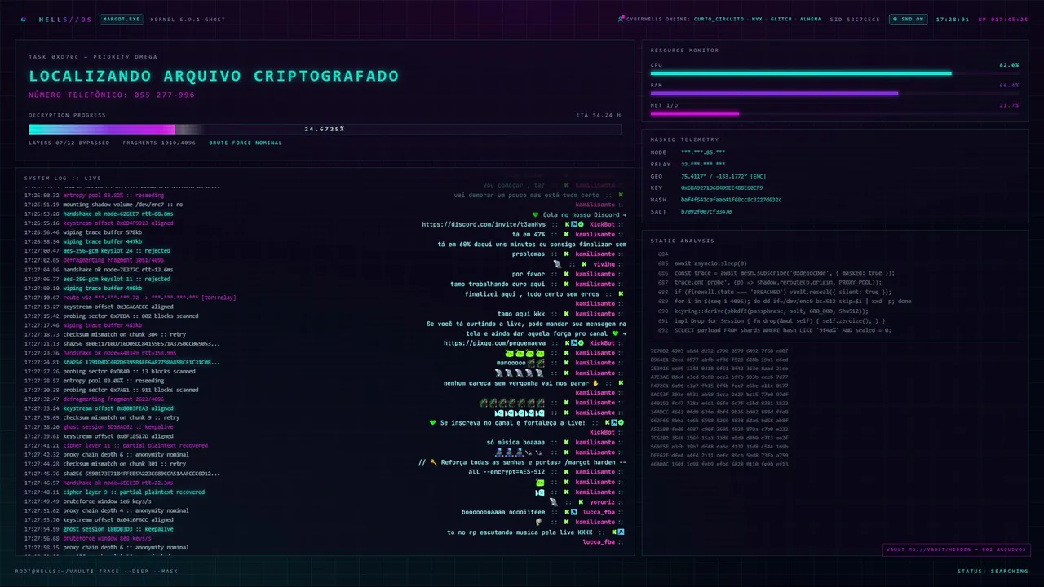Click code line 692 'SELECT payload FROM shards'

(x=773, y=330)
